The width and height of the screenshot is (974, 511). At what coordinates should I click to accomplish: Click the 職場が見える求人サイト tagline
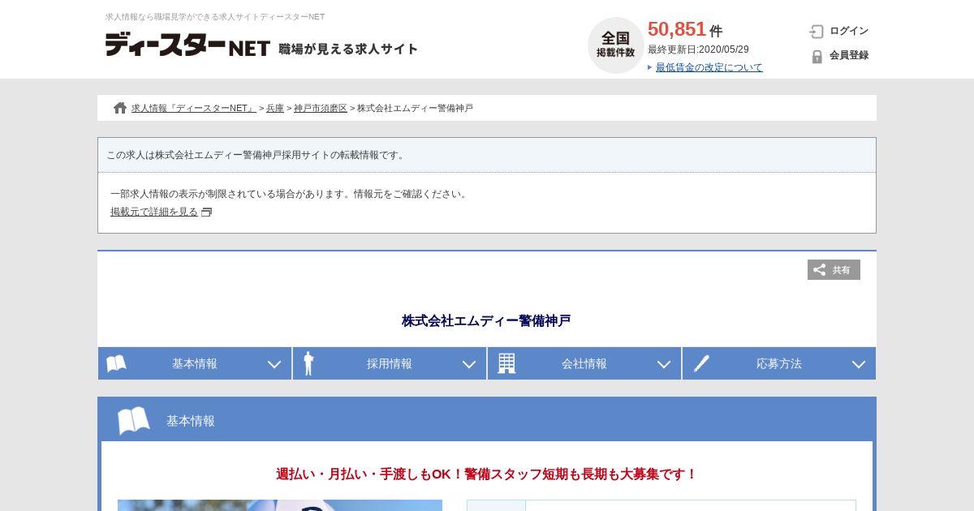[x=348, y=49]
